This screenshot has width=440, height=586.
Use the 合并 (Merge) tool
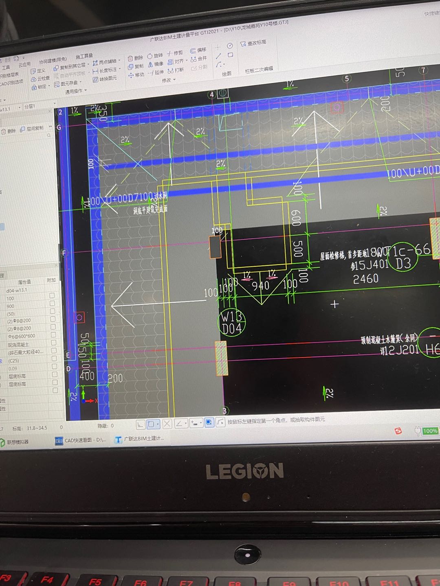click(199, 59)
